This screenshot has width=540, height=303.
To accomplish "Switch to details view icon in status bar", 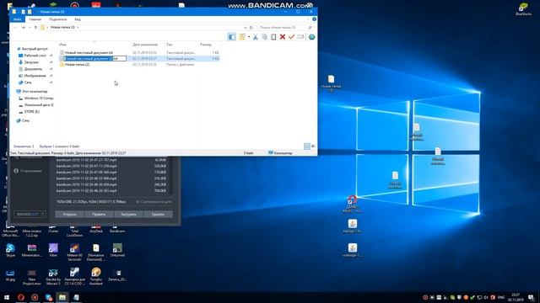I will [307, 146].
